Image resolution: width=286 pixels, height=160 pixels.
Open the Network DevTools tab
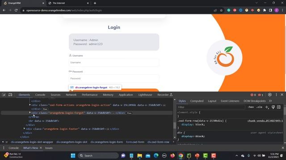click(x=71, y=95)
